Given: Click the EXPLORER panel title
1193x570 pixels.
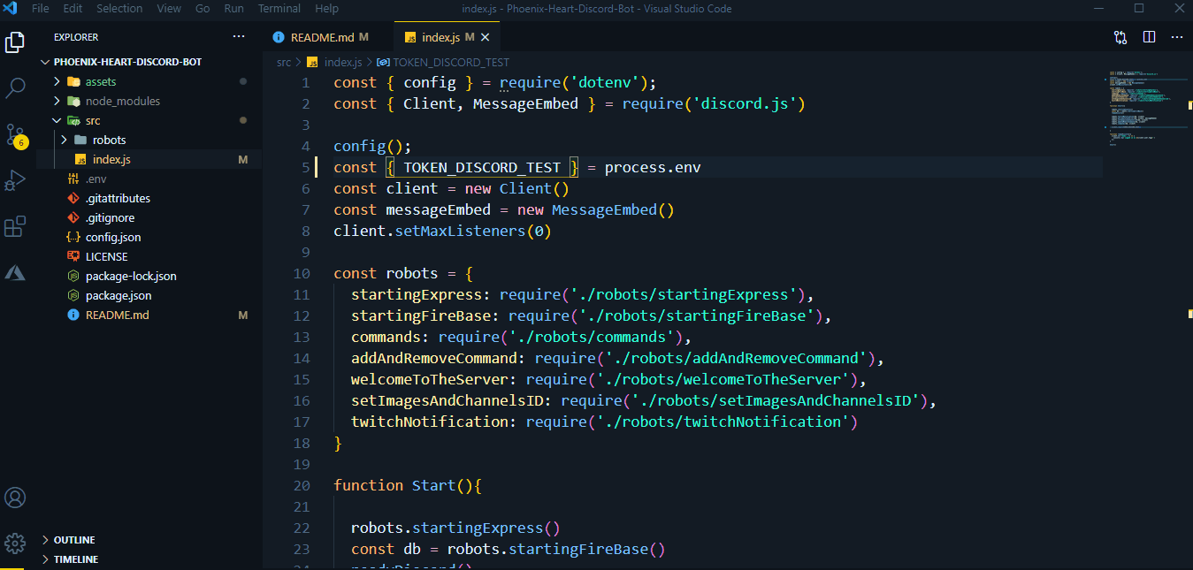Looking at the screenshot, I should click(x=76, y=37).
